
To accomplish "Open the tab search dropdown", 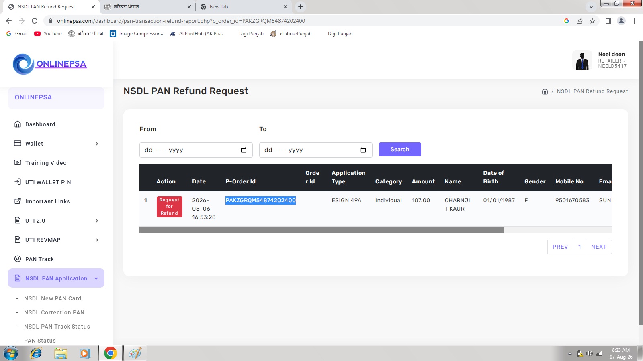I will pos(591,7).
